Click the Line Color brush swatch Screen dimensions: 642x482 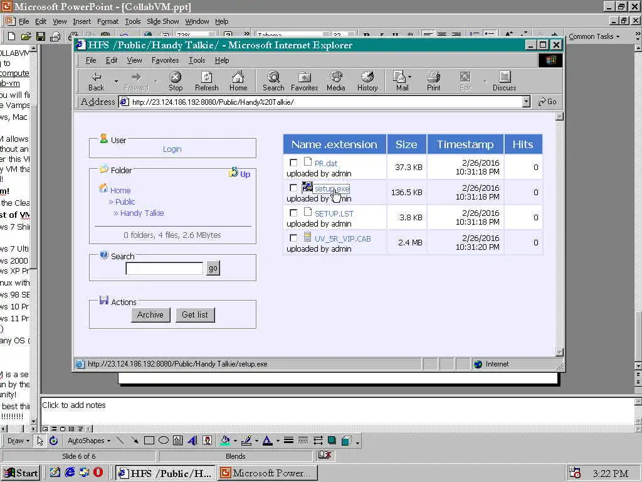(x=246, y=441)
